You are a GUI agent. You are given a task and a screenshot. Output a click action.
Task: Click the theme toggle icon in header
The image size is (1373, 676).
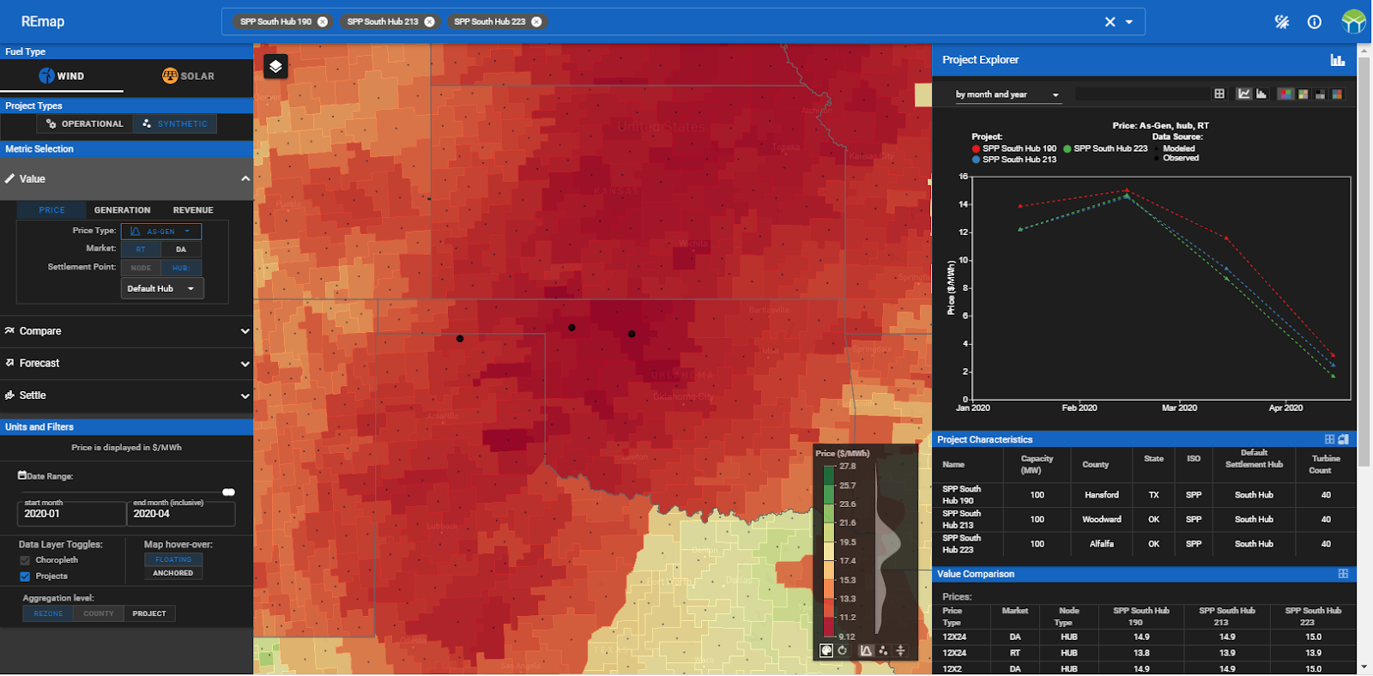[1281, 22]
